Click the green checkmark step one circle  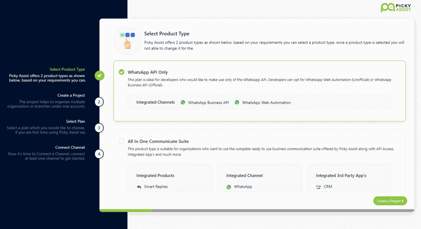[100, 75]
